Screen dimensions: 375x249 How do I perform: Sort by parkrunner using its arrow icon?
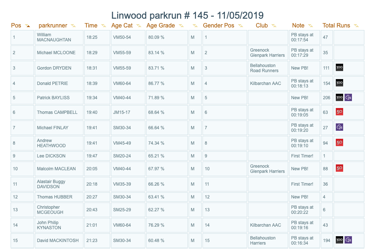point(73,26)
